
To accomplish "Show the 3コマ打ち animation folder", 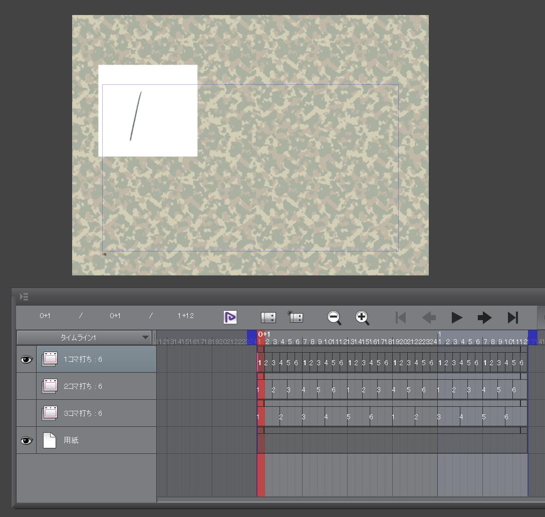I will 26,413.
